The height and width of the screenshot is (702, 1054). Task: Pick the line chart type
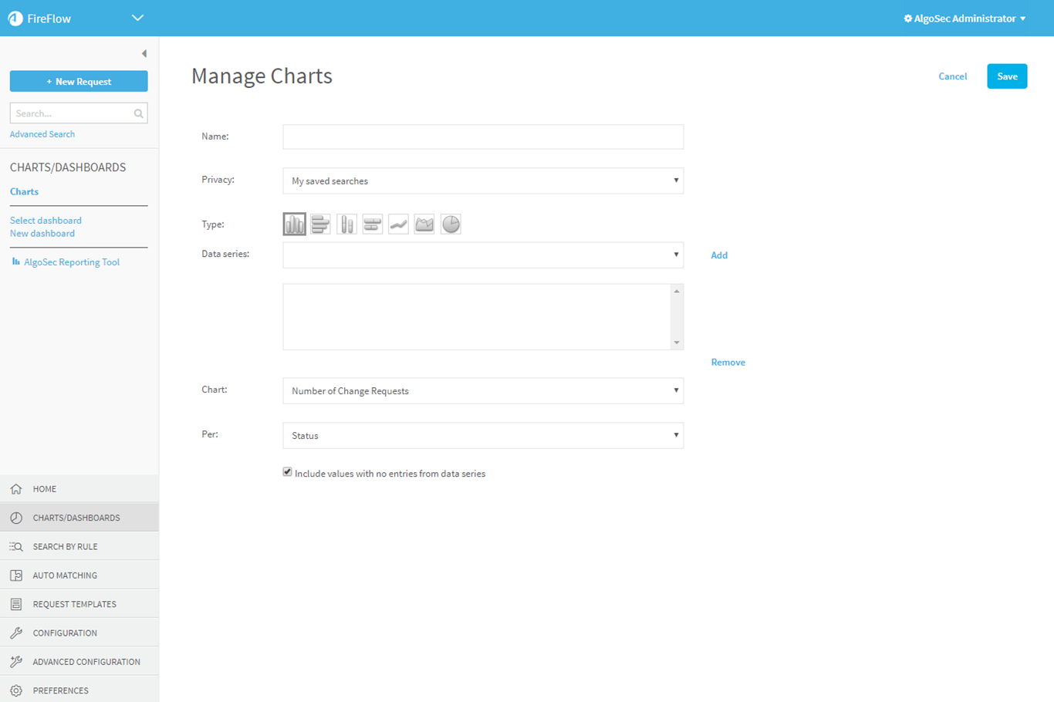pos(398,224)
